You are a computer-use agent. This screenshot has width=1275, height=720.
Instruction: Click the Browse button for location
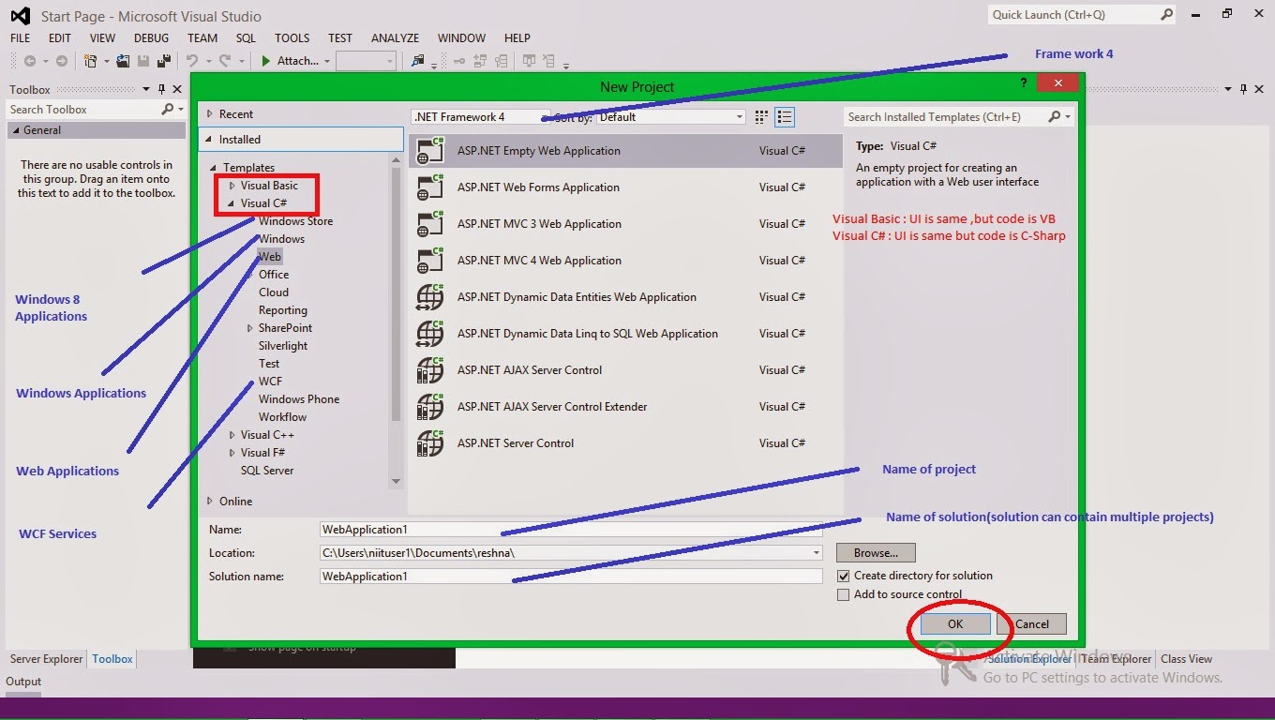point(875,552)
